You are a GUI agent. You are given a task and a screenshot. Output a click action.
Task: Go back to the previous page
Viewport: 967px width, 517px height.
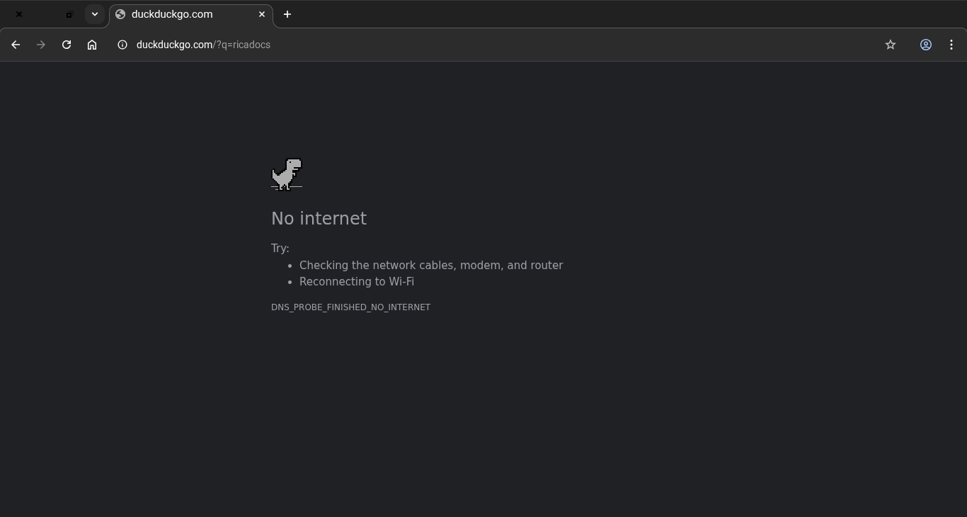[16, 45]
